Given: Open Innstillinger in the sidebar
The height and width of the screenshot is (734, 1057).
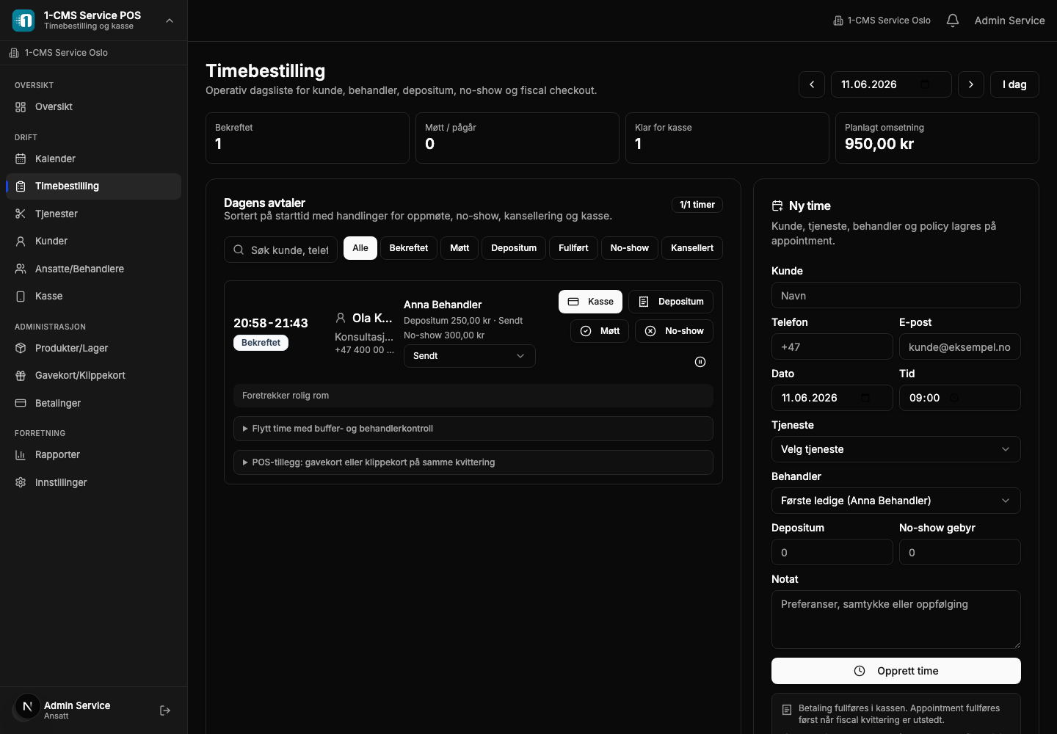Looking at the screenshot, I should [x=93, y=483].
